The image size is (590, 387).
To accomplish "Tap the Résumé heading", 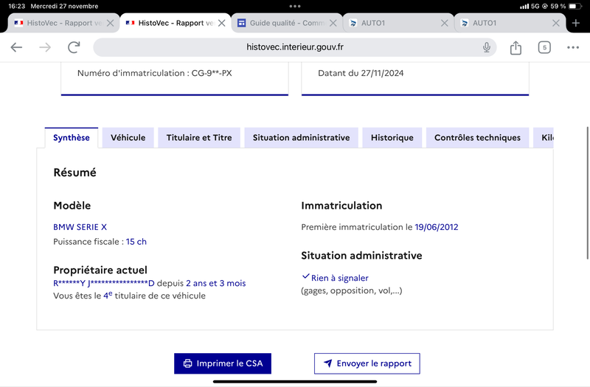I will pyautogui.click(x=75, y=172).
